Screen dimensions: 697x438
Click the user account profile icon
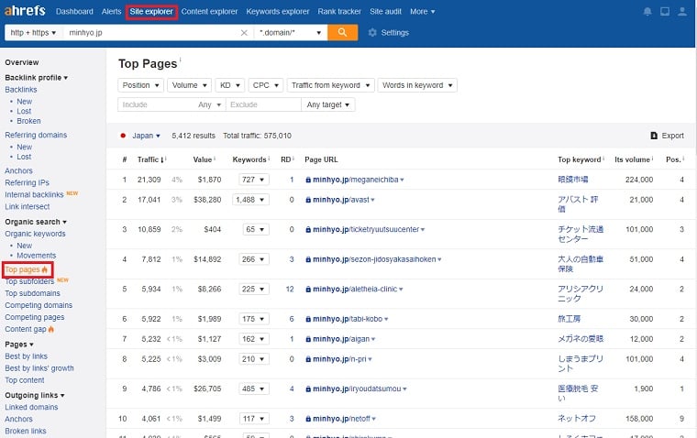tap(681, 12)
